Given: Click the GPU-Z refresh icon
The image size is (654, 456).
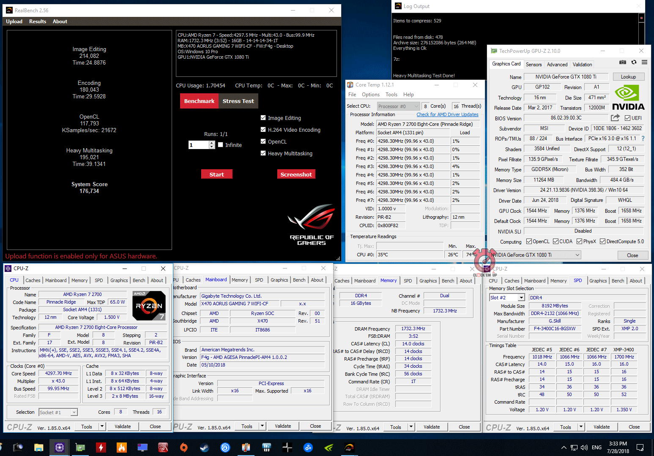Looking at the screenshot, I should coord(634,62).
